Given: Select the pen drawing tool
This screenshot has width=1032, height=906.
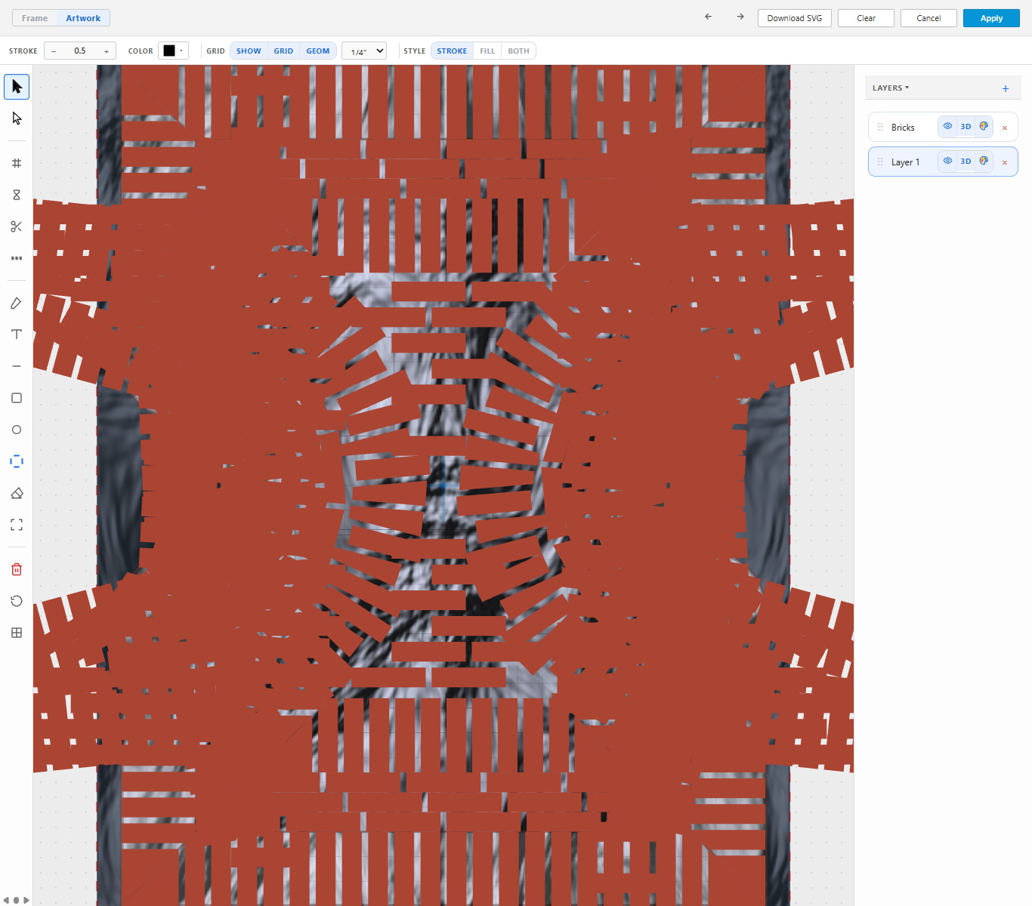Looking at the screenshot, I should [17, 303].
